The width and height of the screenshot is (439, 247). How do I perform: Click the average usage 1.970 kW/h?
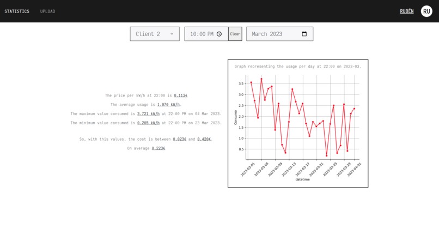[168, 105]
